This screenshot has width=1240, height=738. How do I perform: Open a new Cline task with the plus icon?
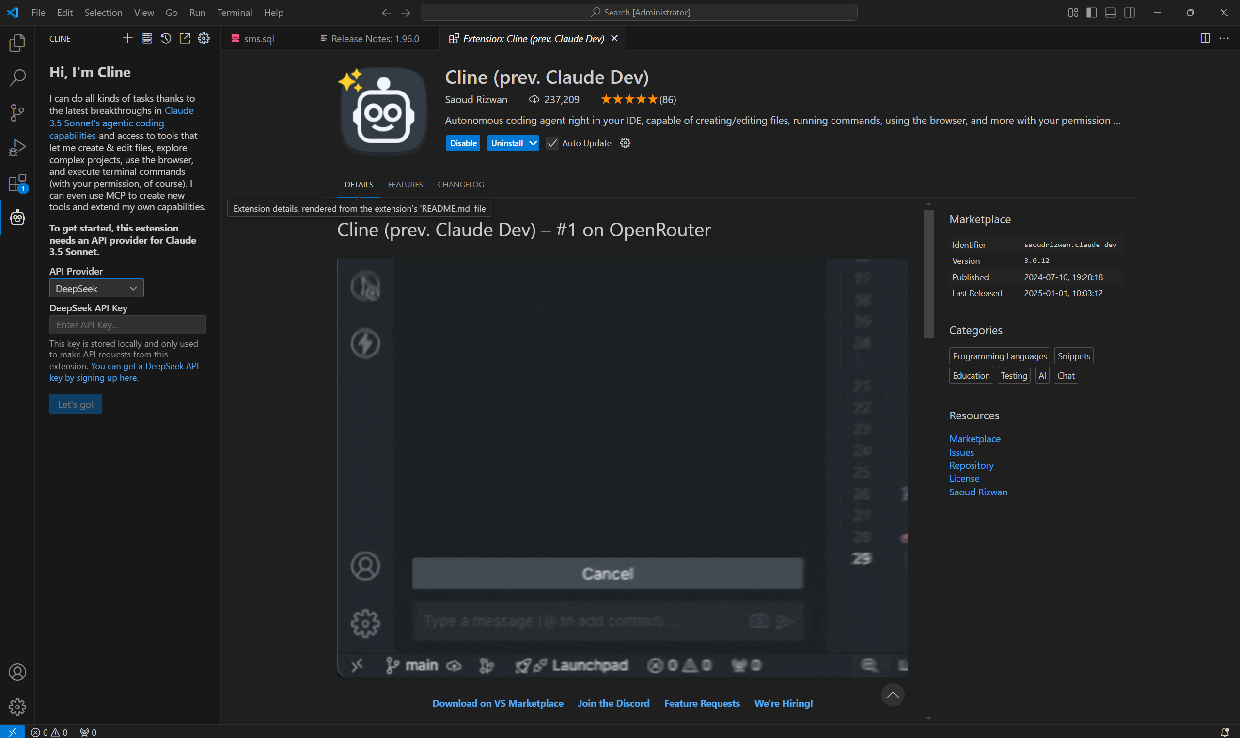point(127,38)
